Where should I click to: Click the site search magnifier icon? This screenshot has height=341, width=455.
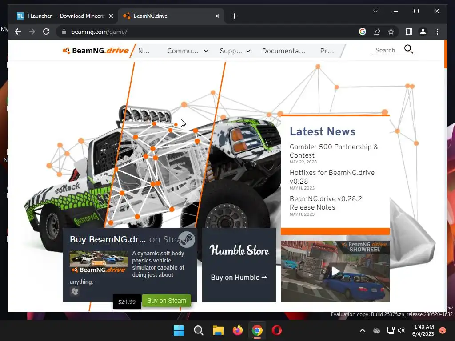coord(408,49)
